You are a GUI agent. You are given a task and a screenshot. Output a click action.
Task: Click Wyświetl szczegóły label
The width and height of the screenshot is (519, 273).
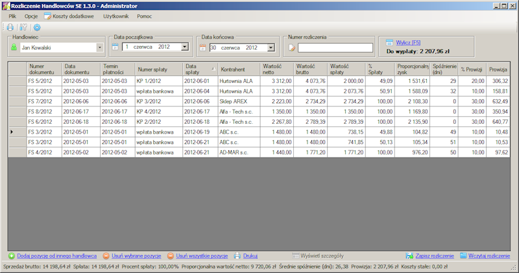coord(322,255)
